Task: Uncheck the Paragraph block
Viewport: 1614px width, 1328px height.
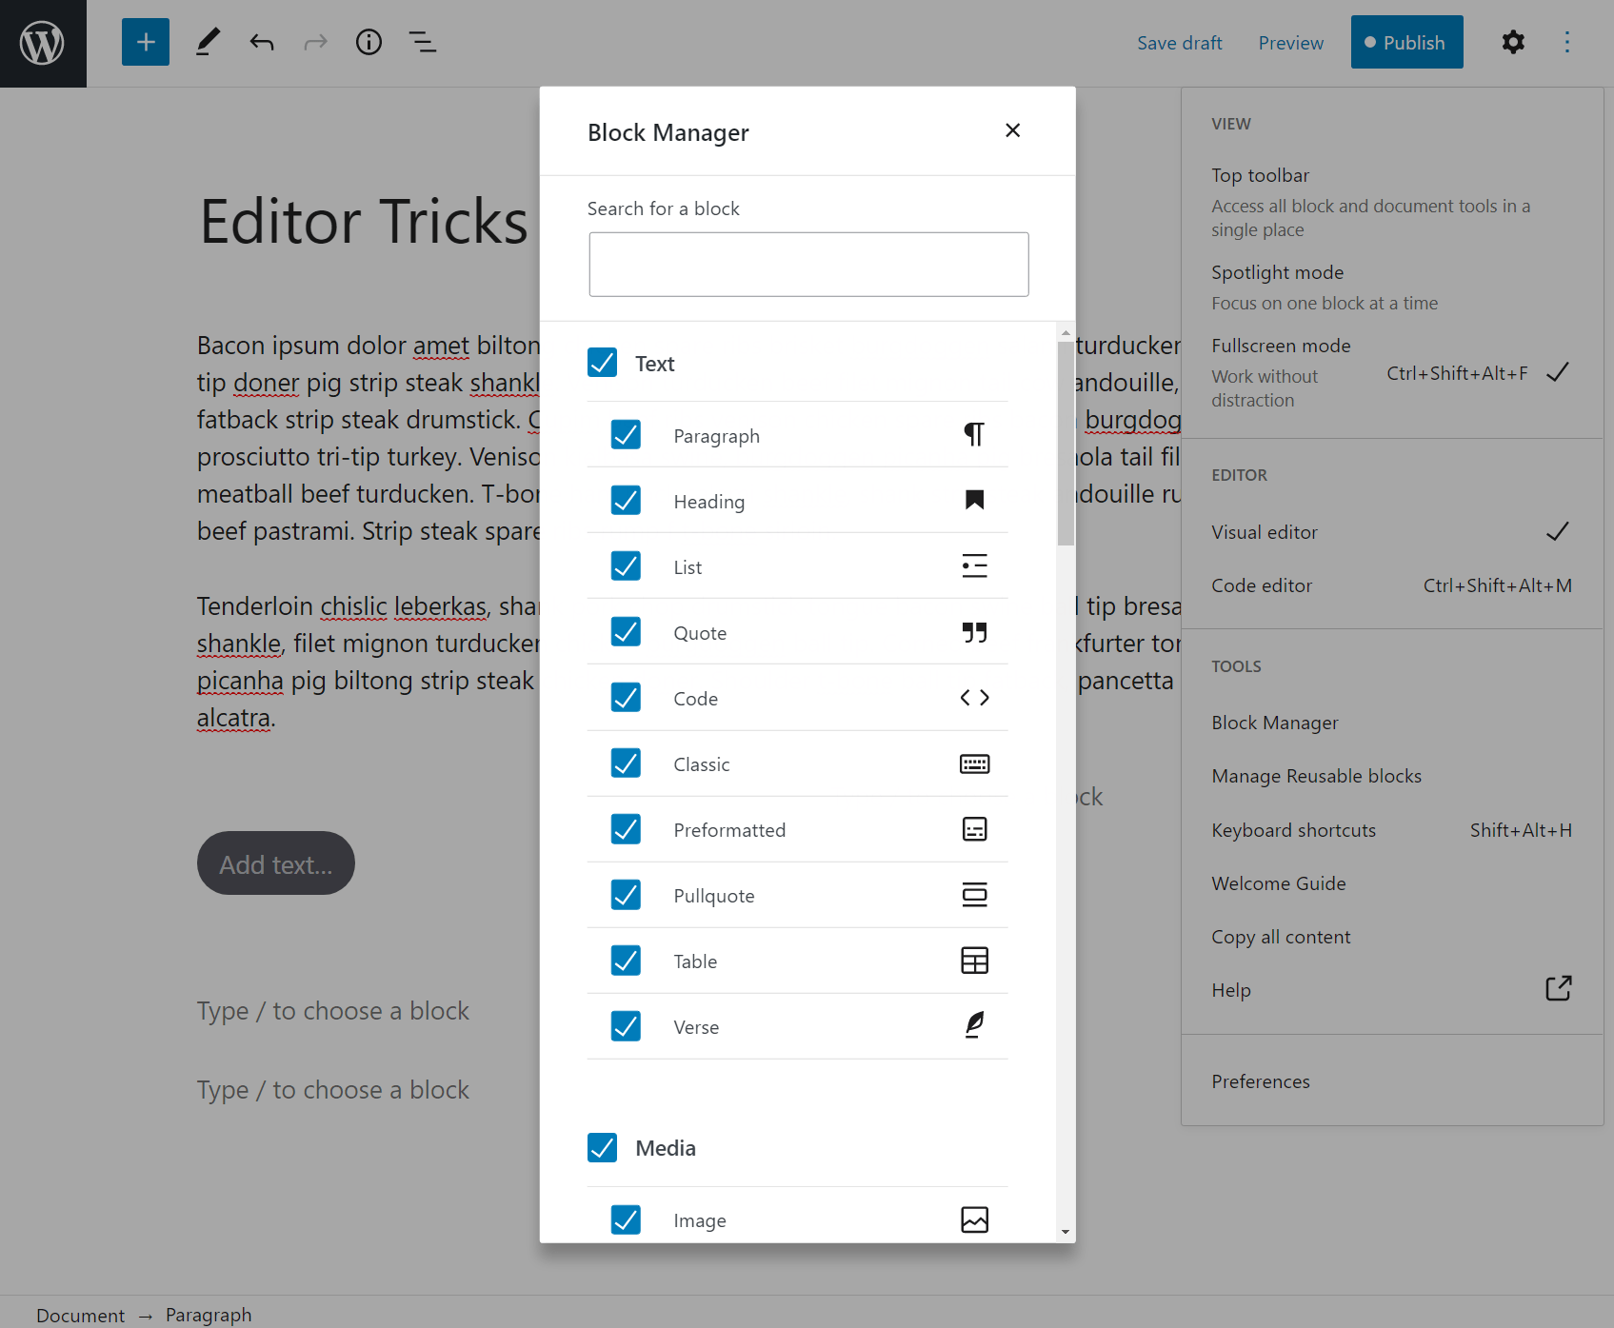Action: [626, 434]
